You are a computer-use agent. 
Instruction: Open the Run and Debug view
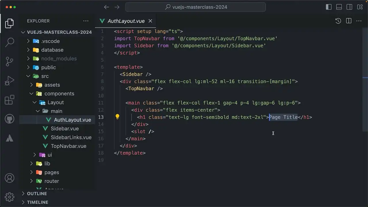(9, 81)
